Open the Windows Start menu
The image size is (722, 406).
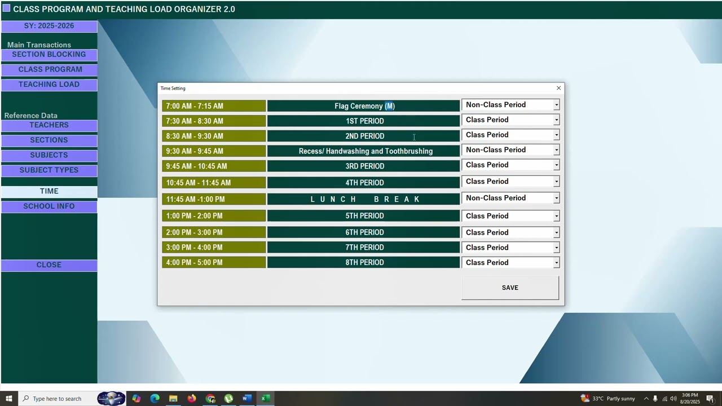[x=9, y=399]
